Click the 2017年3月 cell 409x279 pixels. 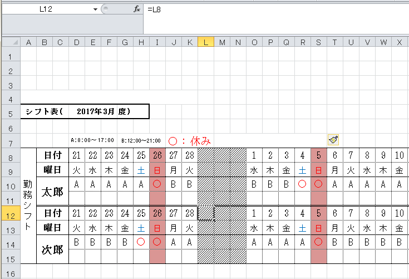pyautogui.click(x=96, y=111)
